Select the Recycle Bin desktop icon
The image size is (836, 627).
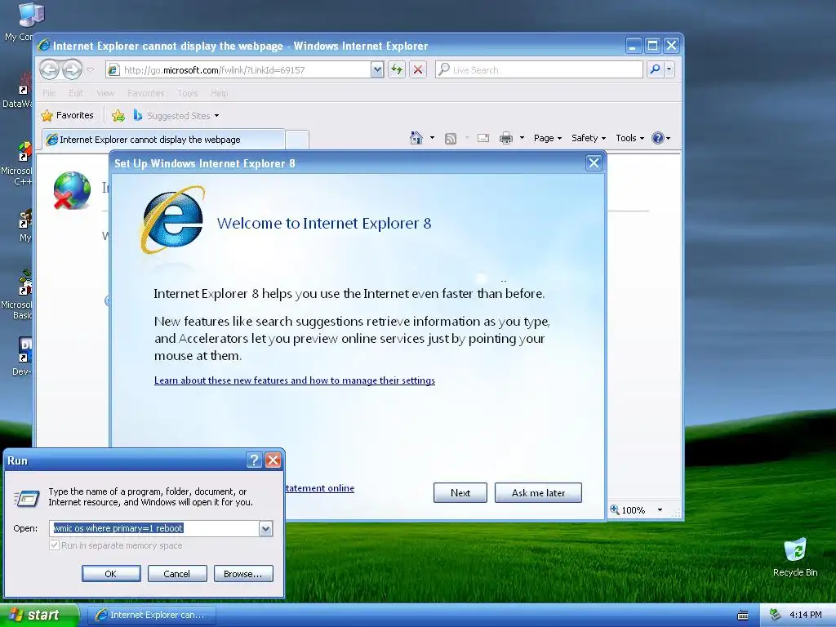pyautogui.click(x=795, y=557)
